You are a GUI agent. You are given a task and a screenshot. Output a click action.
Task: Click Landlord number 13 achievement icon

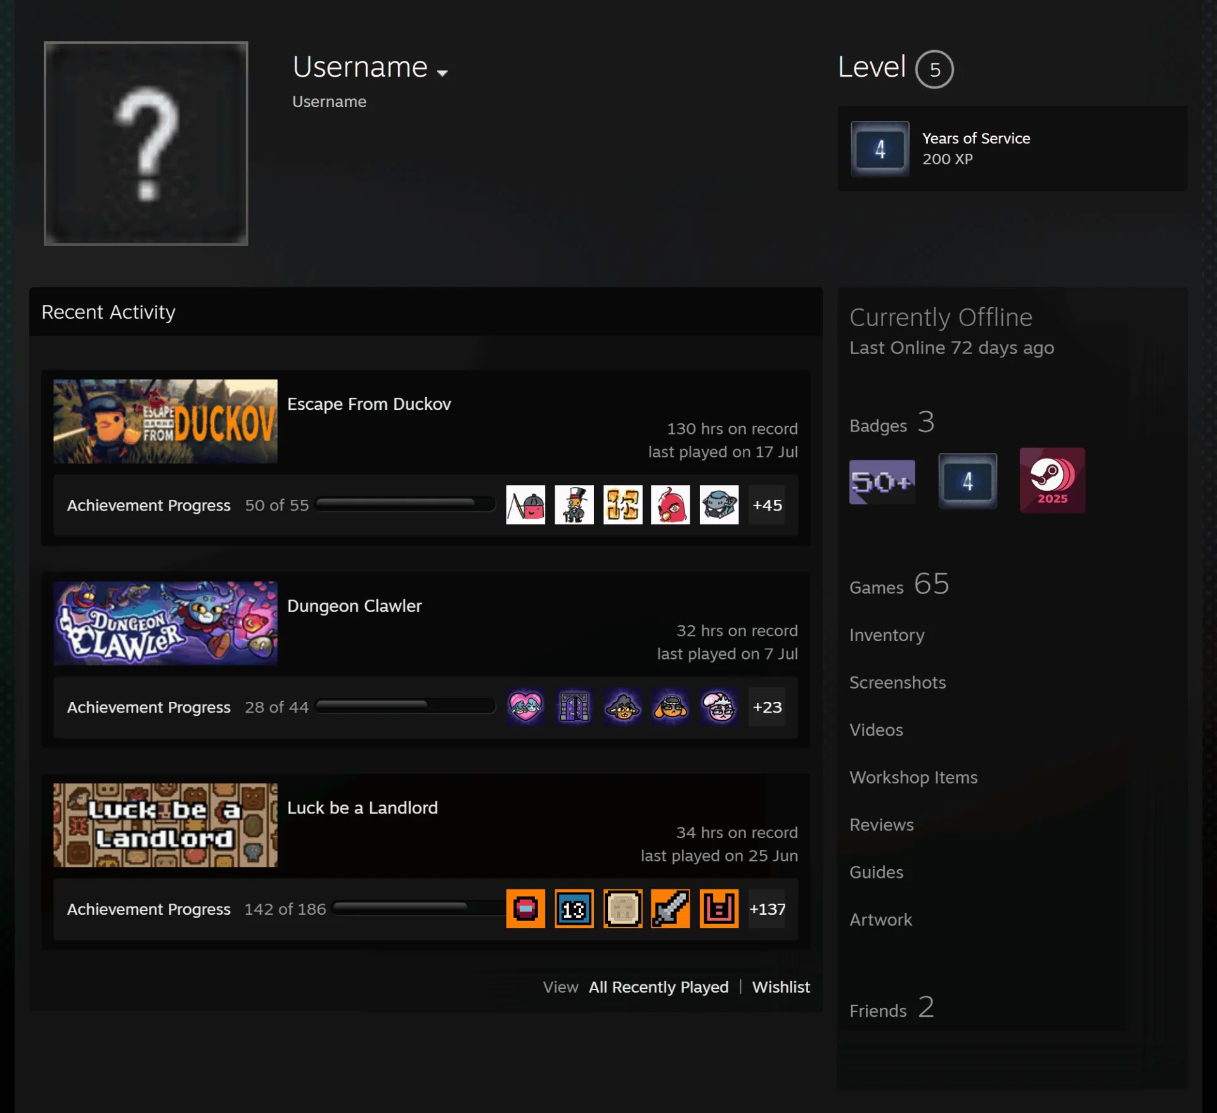[x=574, y=908]
